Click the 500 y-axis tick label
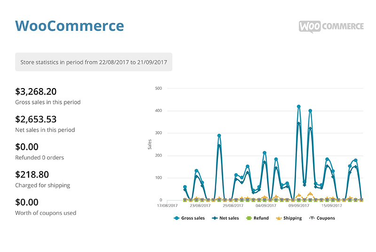This screenshot has width=376, height=252. pyautogui.click(x=158, y=88)
